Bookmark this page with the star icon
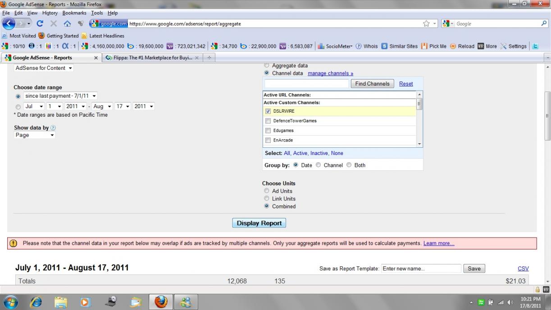The image size is (551, 310). coord(426,24)
